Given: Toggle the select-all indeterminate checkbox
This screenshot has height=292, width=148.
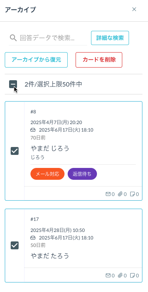Looking at the screenshot, I should coord(13,84).
